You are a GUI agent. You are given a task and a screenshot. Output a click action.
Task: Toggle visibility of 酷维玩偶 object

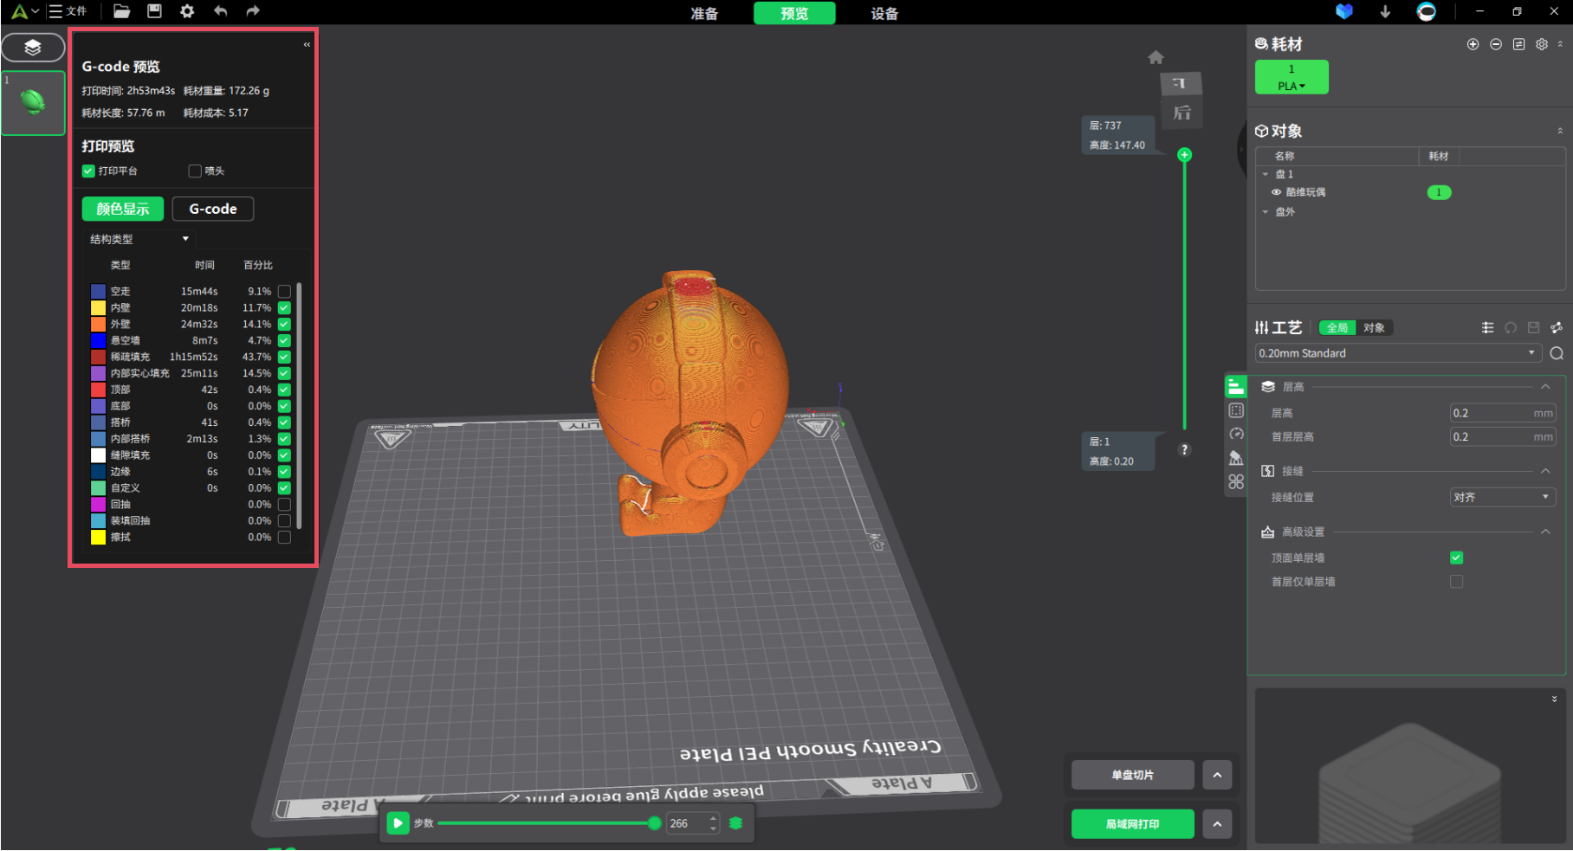[x=1276, y=192]
